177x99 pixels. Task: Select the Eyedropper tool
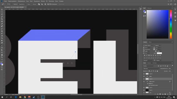[2, 24]
